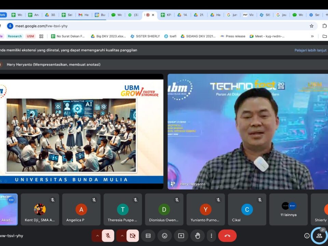Viewport: 328px width, 246px height.
Task: Switch to the '30' Drive tab
Action: 51,15
